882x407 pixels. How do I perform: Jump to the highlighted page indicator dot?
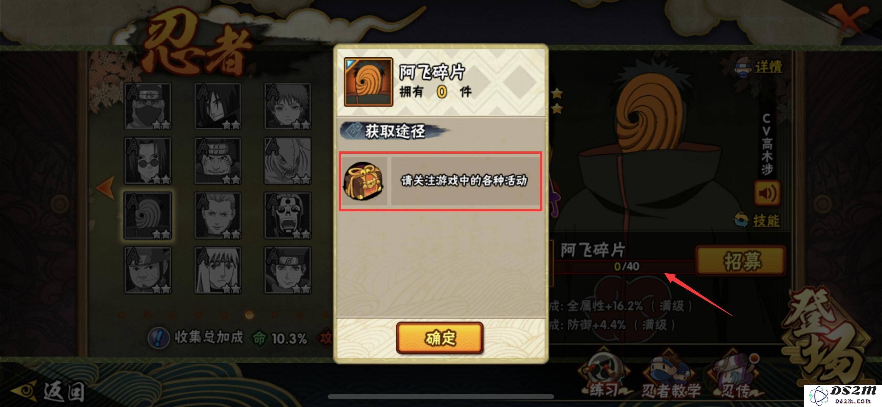(x=250, y=314)
